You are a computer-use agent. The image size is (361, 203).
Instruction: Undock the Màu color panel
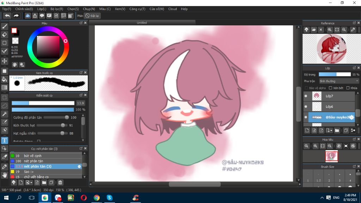(81, 23)
